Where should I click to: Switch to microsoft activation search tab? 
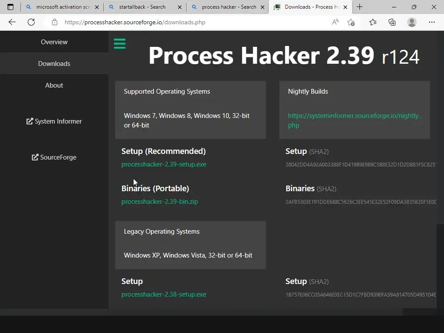[62, 7]
